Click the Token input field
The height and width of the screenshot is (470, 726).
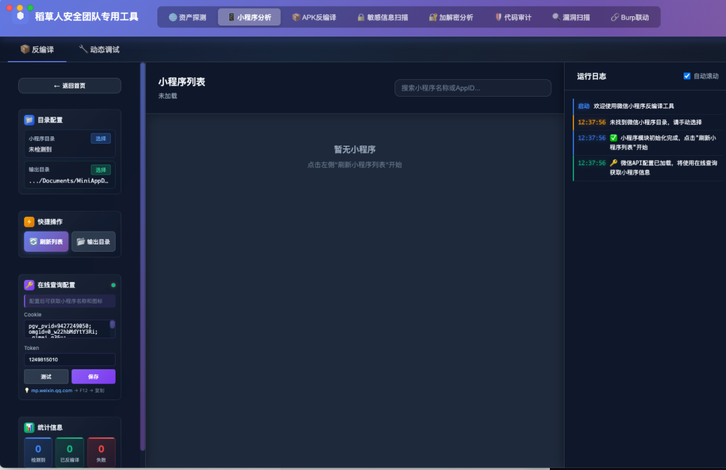tap(69, 359)
